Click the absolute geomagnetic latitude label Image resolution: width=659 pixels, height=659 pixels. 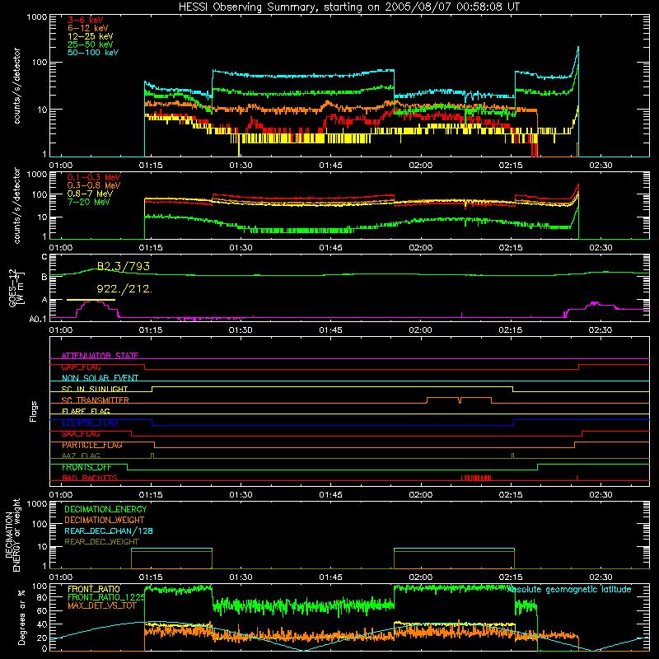click(x=569, y=589)
